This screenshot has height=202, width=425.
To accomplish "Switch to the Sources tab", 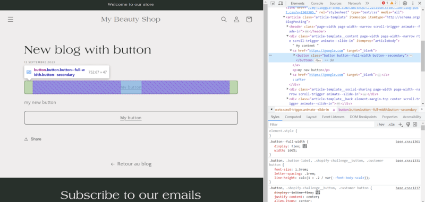I will 336,3.
